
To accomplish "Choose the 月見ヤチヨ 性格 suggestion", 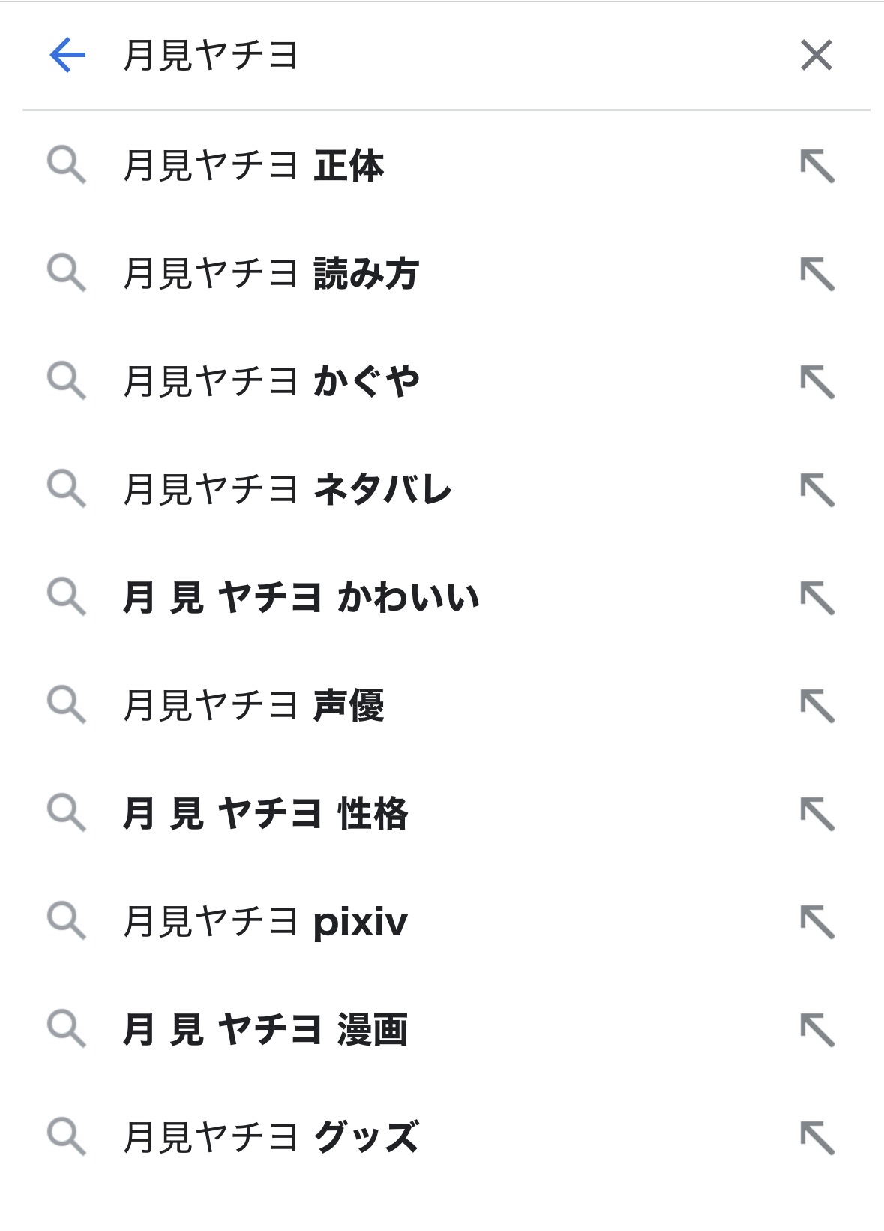I will tap(265, 814).
